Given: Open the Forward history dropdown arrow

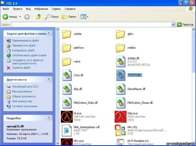Looking at the screenshot, I should (33, 17).
